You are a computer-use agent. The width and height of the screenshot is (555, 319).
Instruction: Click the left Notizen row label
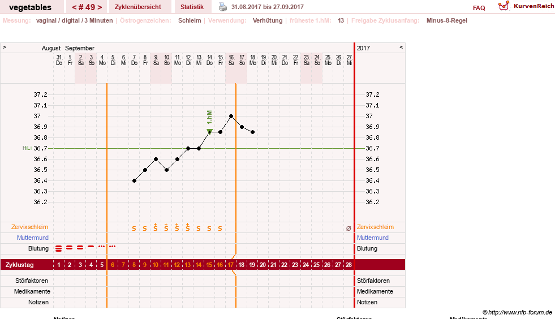coord(38,302)
